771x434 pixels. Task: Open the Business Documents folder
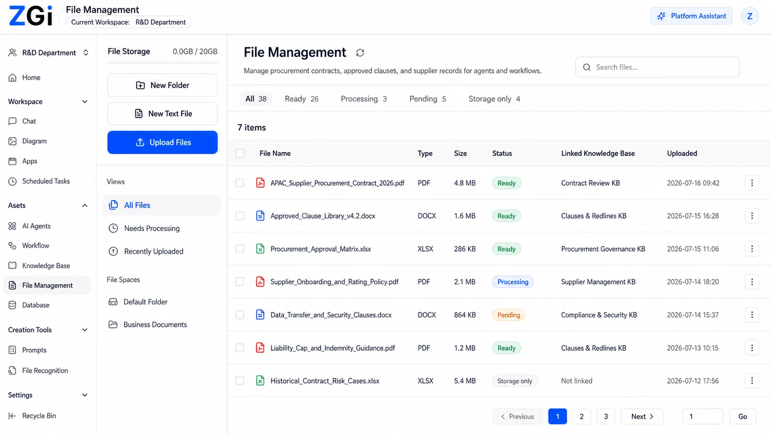(155, 324)
